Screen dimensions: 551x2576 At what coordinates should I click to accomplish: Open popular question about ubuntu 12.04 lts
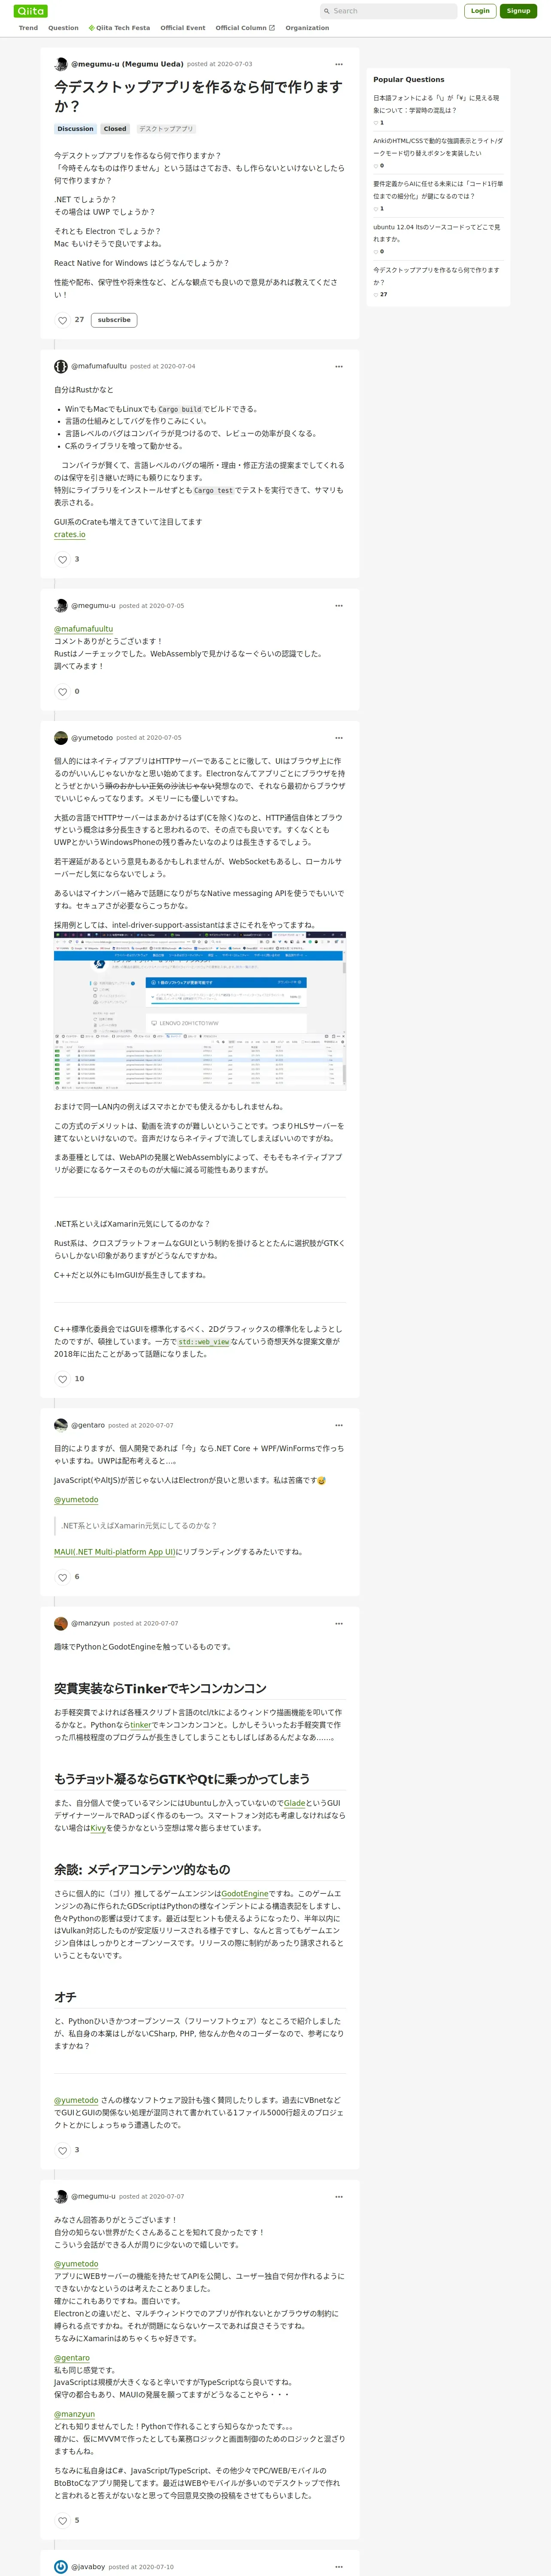tap(437, 233)
